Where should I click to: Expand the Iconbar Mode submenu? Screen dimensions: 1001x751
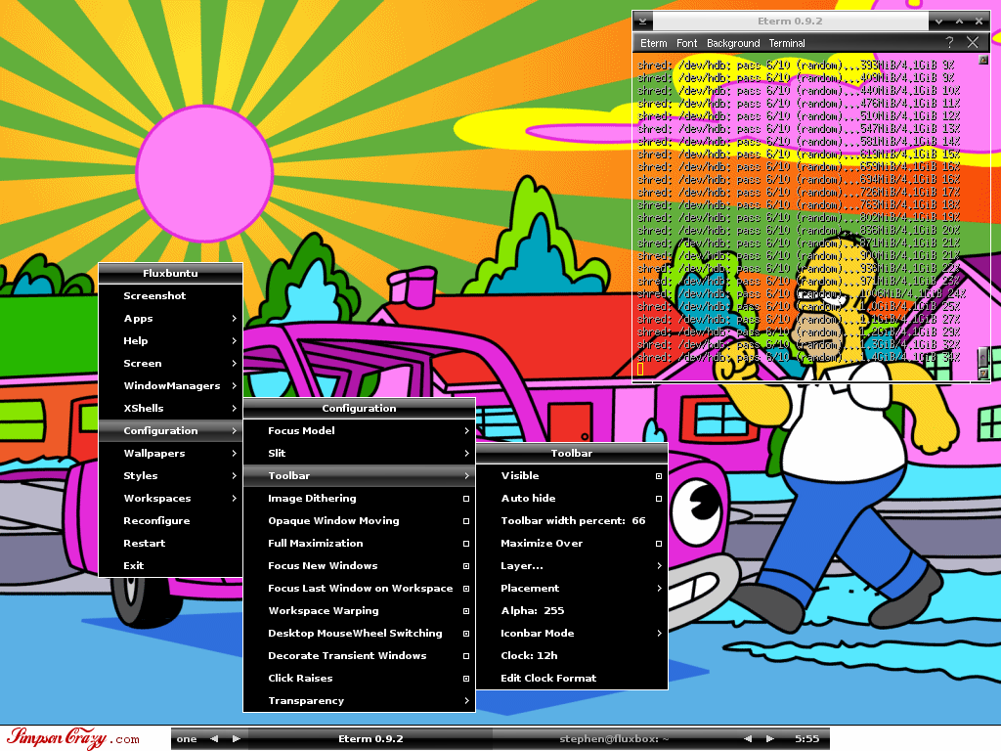(571, 633)
